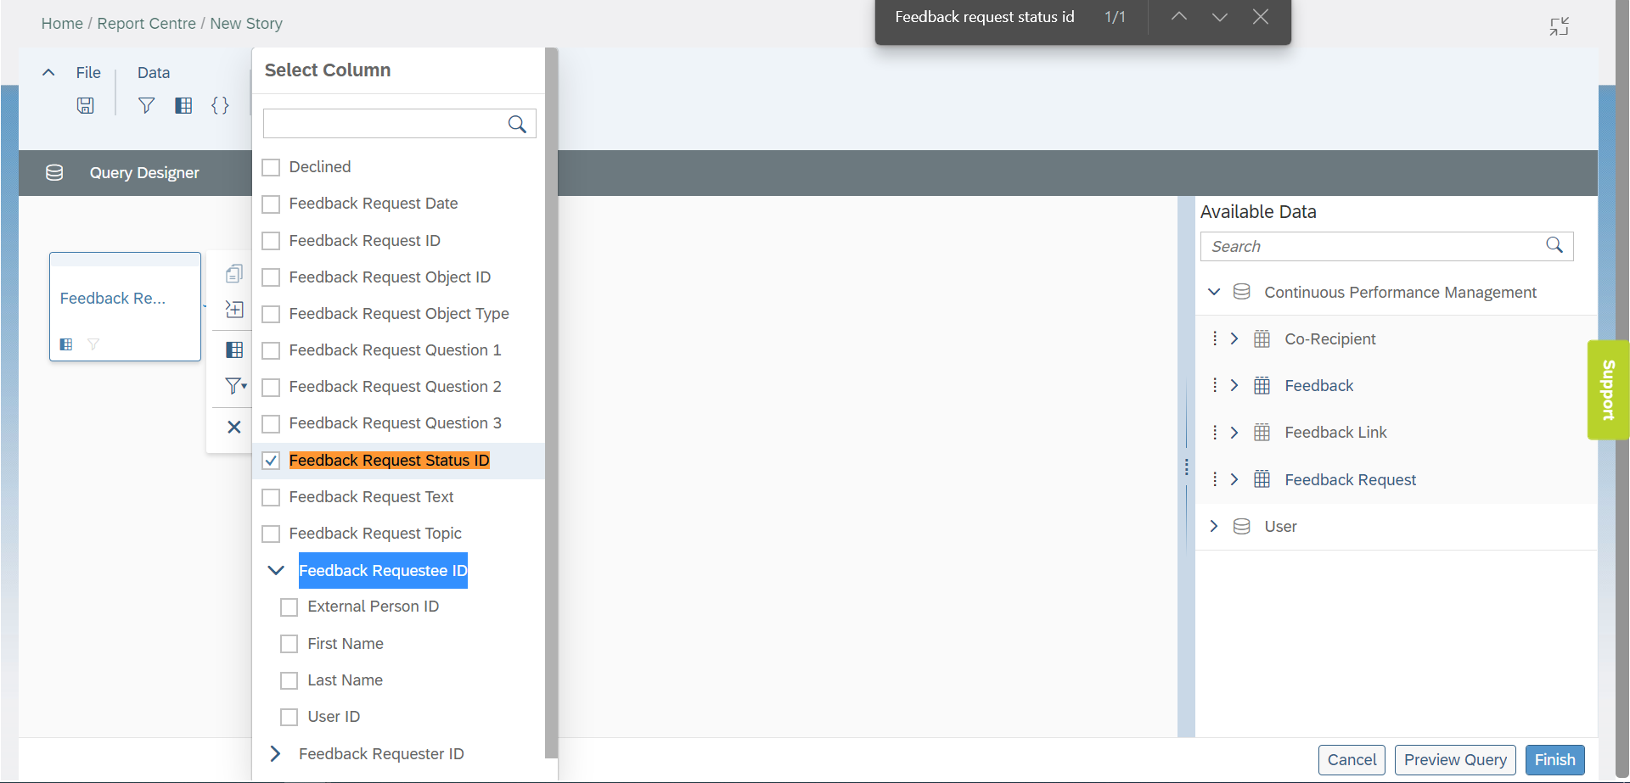Click the panel splitter handle dots
Screen dimensions: 1630x783
point(1186,467)
